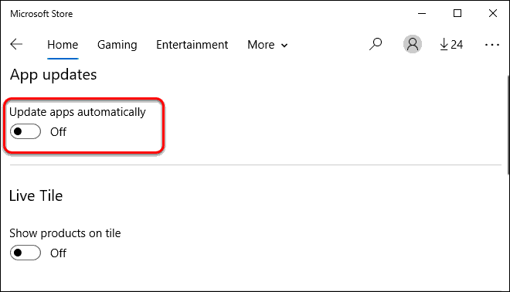Viewport: 510px width, 292px height.
Task: Click the chevron next to More
Action: pyautogui.click(x=284, y=46)
